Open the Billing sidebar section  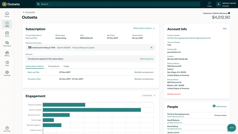tap(7, 54)
